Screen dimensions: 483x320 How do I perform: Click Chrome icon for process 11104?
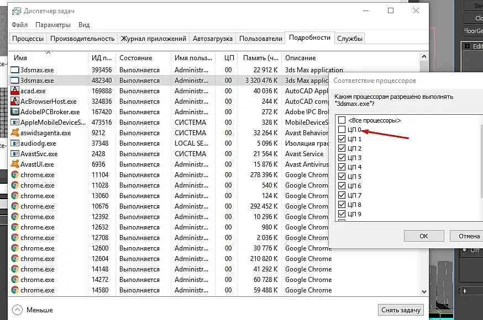(15, 174)
